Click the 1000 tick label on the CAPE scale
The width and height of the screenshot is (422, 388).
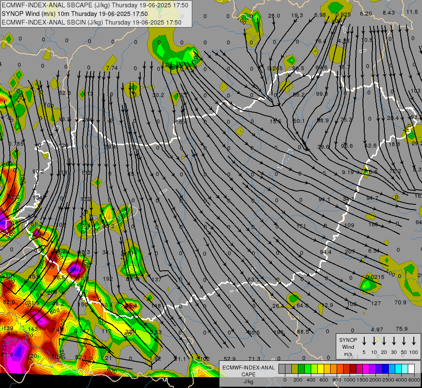tap(349, 380)
